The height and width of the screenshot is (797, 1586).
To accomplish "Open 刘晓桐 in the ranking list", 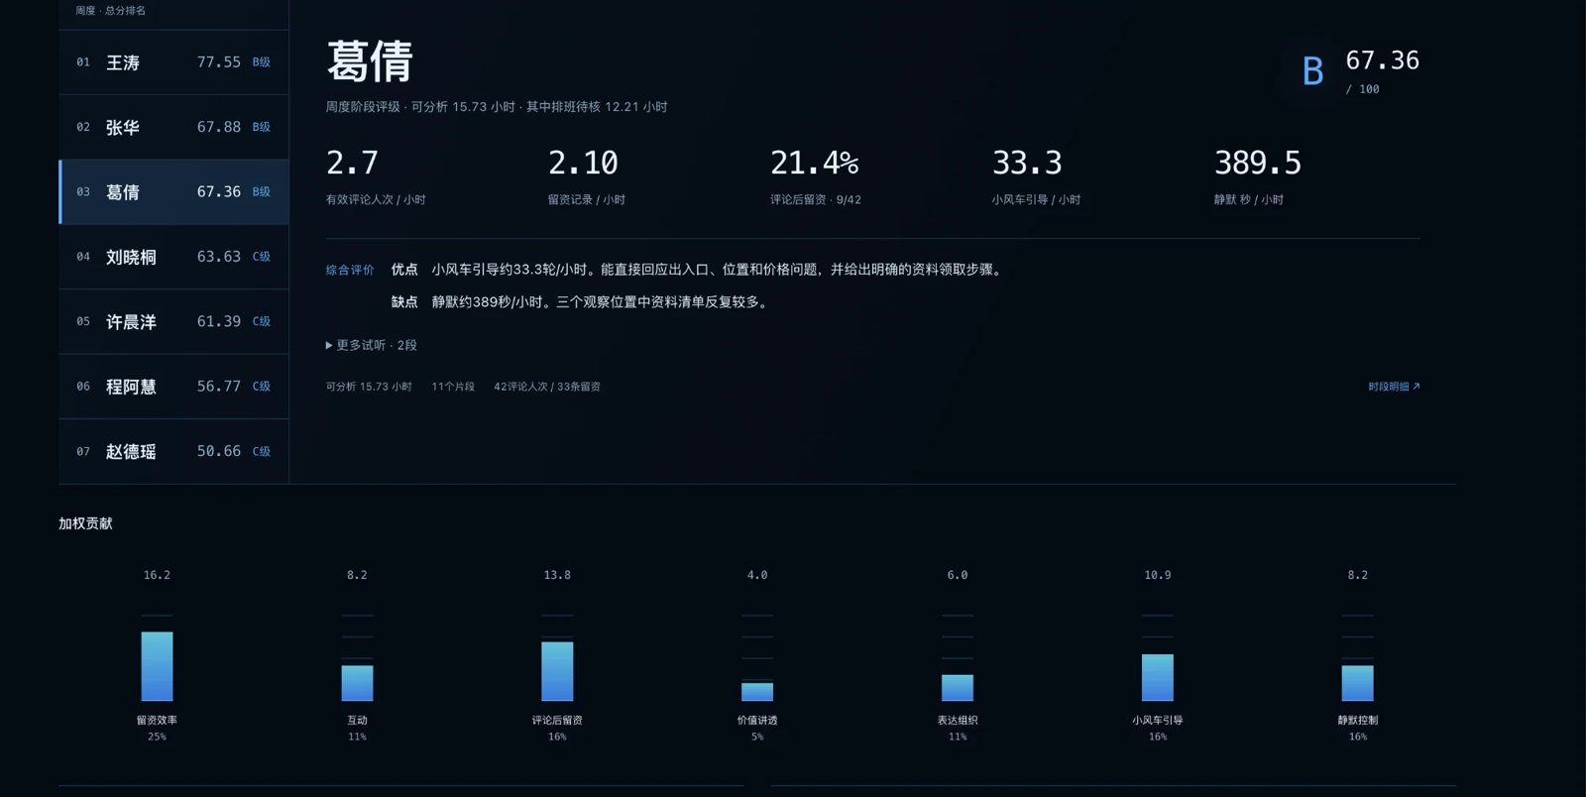I will (173, 257).
